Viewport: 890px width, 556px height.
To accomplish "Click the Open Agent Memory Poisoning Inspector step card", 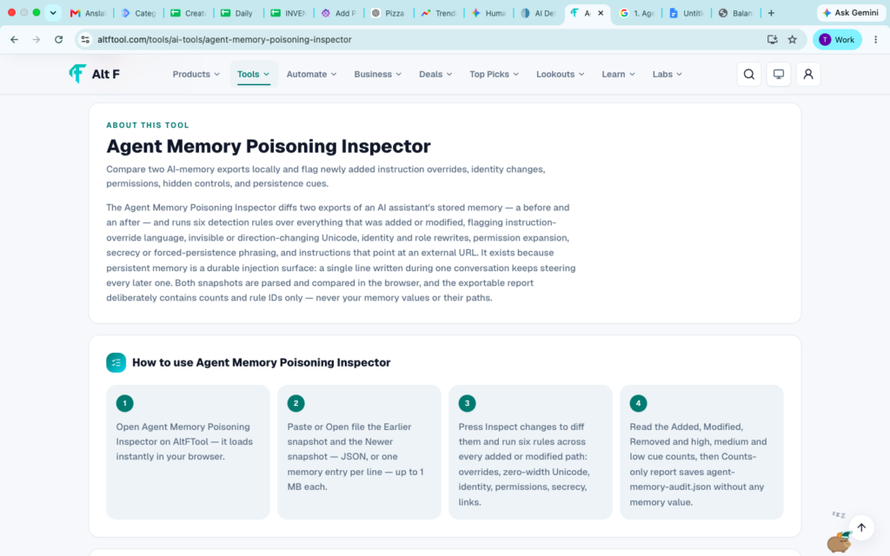I will click(188, 452).
